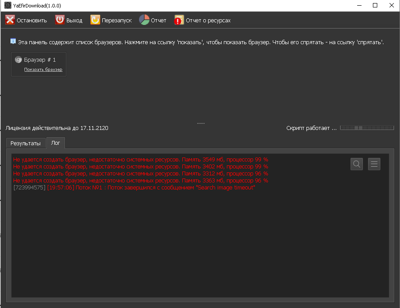Select the Лог tab
The height and width of the screenshot is (308, 400).
56,143
